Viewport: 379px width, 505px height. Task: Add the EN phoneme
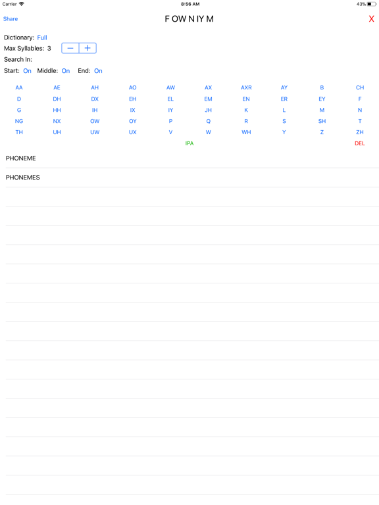point(246,99)
